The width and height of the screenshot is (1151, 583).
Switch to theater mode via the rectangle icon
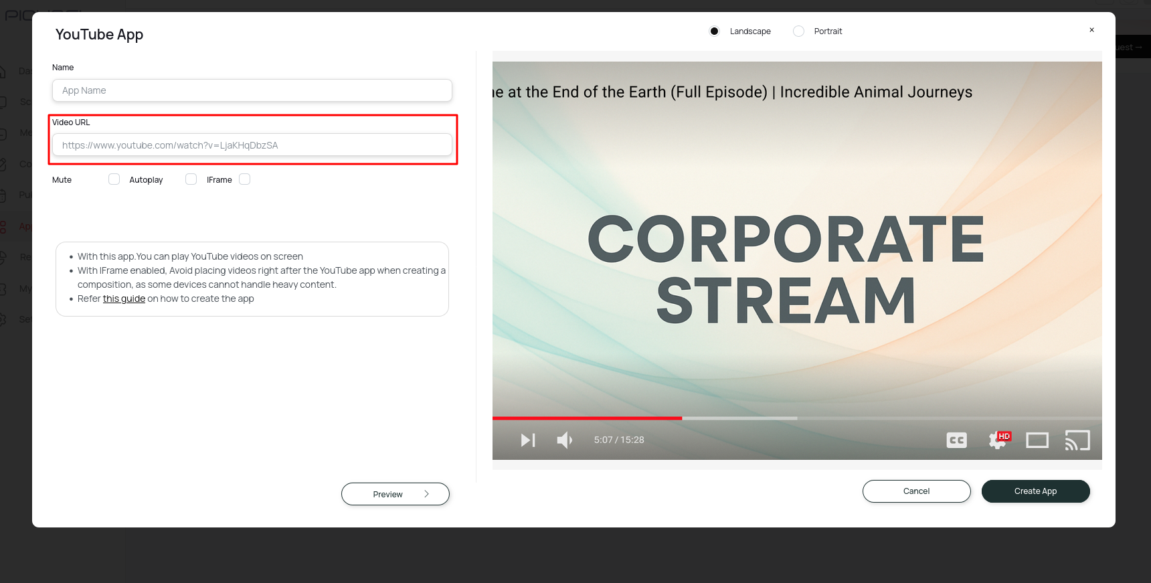point(1037,440)
